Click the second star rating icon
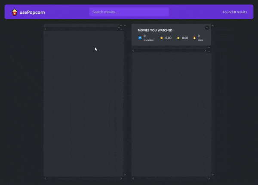This screenshot has width=258, height=185. (x=178, y=38)
